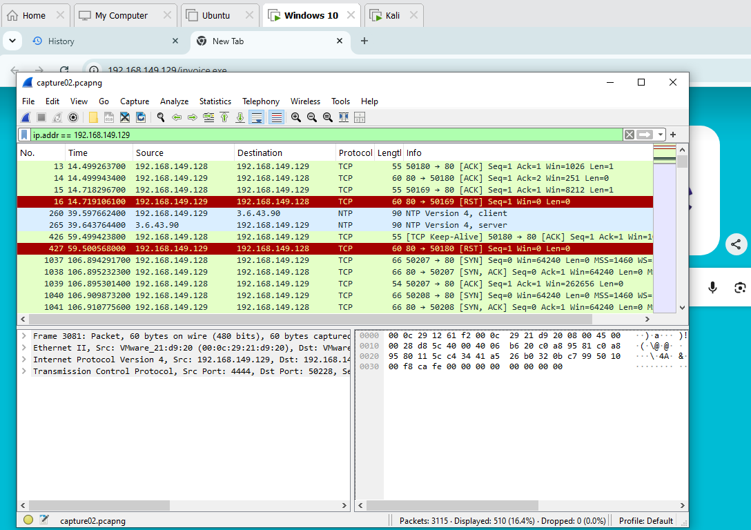Screen dimensions: 751x530
Task: Add a display filter button (plus)
Action: 673,135
